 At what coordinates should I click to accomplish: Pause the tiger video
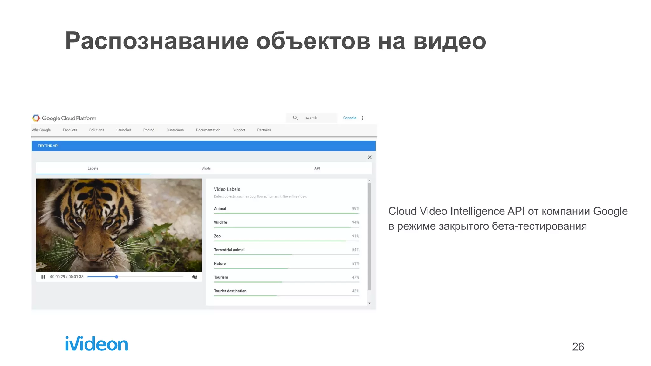[43, 277]
